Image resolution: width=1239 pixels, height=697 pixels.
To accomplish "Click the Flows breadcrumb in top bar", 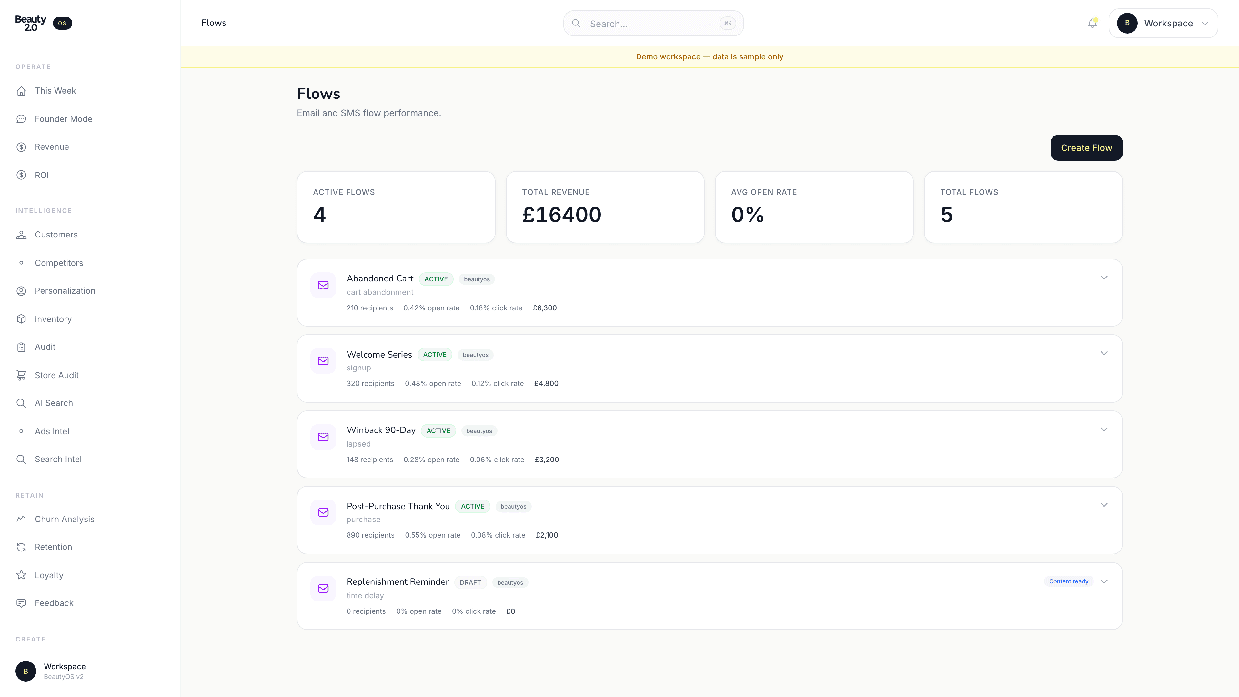I will pyautogui.click(x=214, y=23).
